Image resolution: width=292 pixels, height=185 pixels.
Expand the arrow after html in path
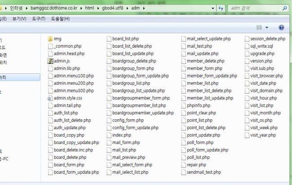pos(98,8)
